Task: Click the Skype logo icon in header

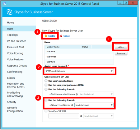Action: (9, 12)
